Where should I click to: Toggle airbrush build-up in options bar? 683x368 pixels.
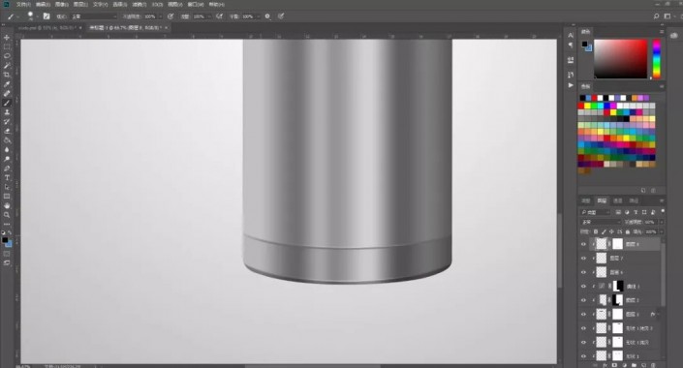pyautogui.click(x=220, y=16)
